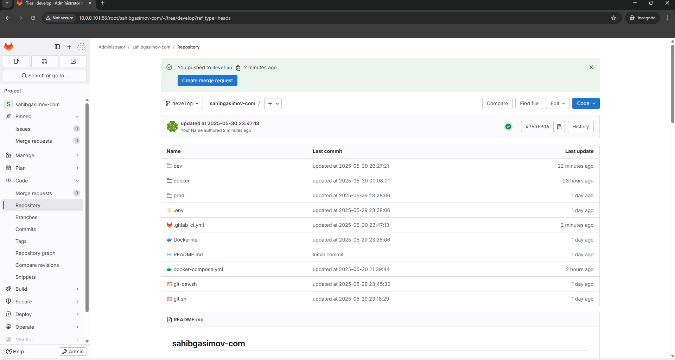Dismiss the push notification banner
This screenshot has width=675, height=360.
coord(591,67)
